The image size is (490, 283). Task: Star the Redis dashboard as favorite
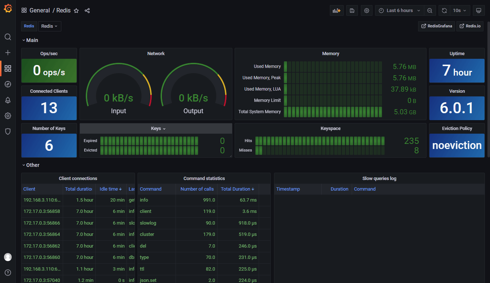click(x=76, y=11)
